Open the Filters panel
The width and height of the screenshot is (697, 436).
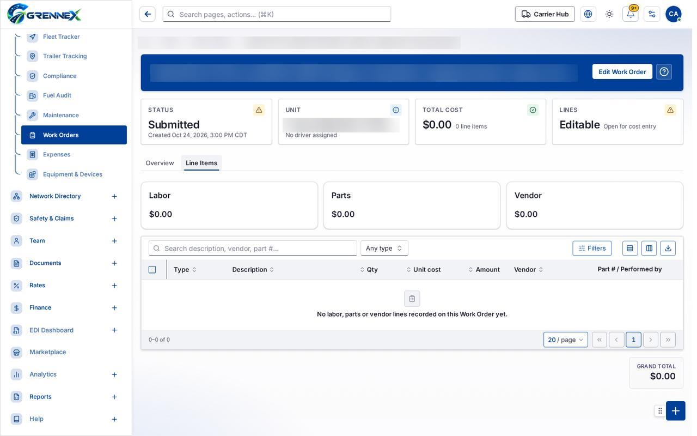click(592, 249)
